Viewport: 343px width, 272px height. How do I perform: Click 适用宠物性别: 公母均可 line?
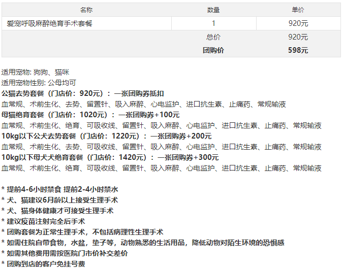[x=39, y=83]
